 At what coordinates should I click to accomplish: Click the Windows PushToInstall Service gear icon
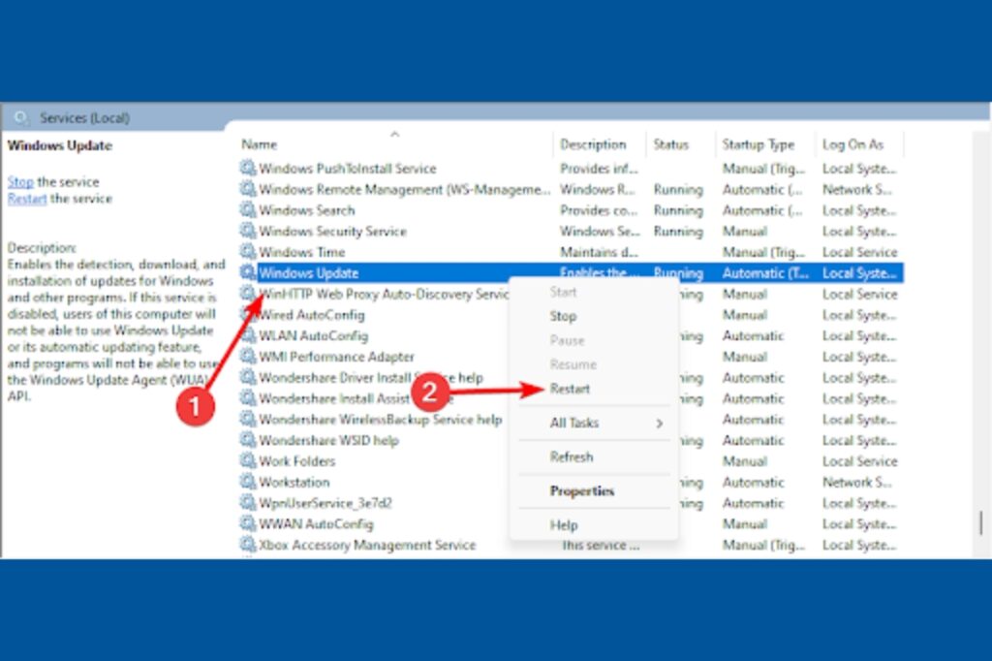point(248,169)
